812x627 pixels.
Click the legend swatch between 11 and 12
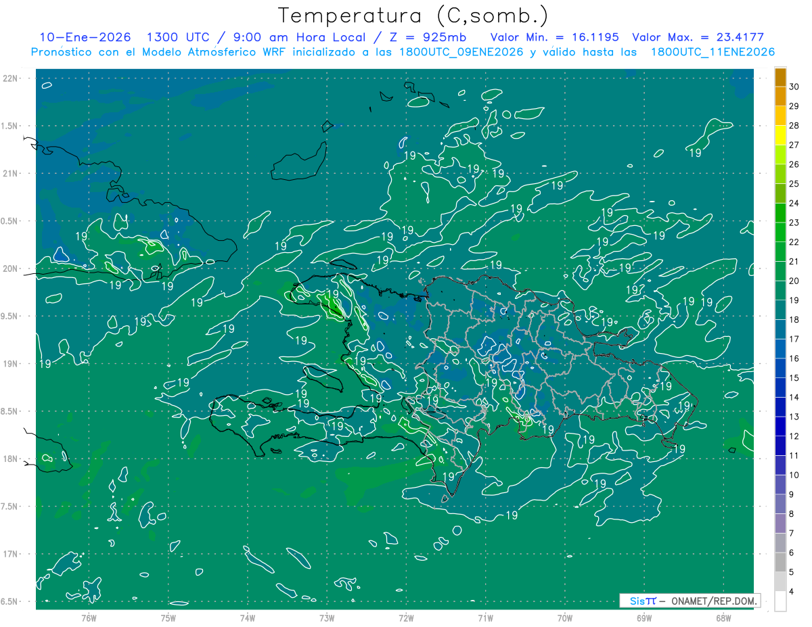point(780,446)
